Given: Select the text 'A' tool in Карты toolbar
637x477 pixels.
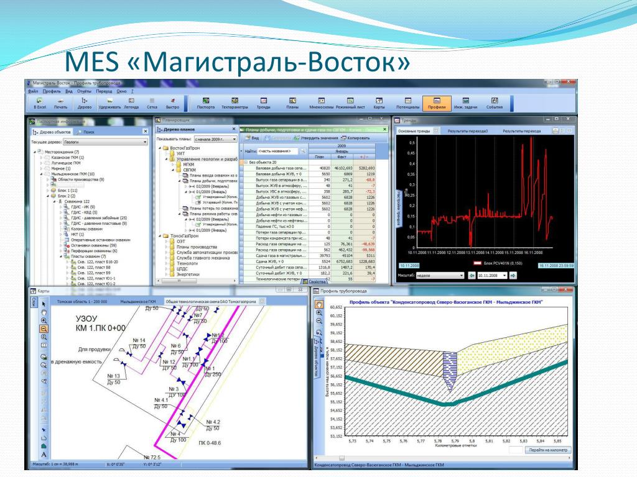Looking at the screenshot, I should tap(44, 455).
